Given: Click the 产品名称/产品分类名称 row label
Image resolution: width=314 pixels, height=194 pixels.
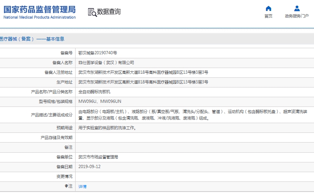Looking at the screenshot, I should click(52, 92).
